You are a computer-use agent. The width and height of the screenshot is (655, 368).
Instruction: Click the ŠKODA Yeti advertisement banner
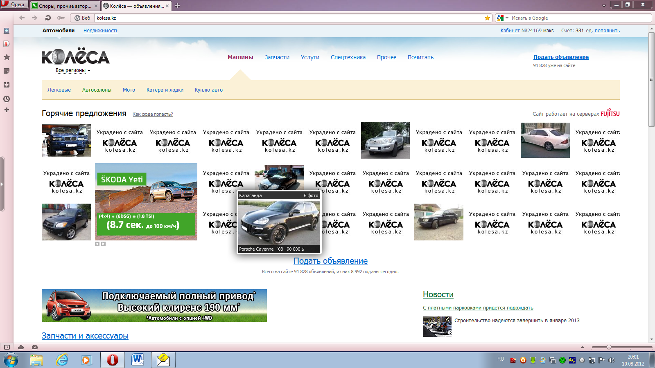[x=146, y=202]
